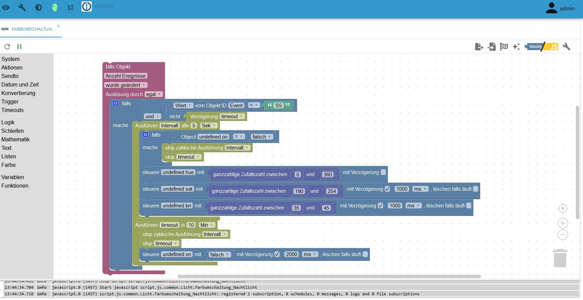The image size is (583, 300).
Task: Open the 'Sek' interval unit dropdown
Action: click(x=209, y=126)
